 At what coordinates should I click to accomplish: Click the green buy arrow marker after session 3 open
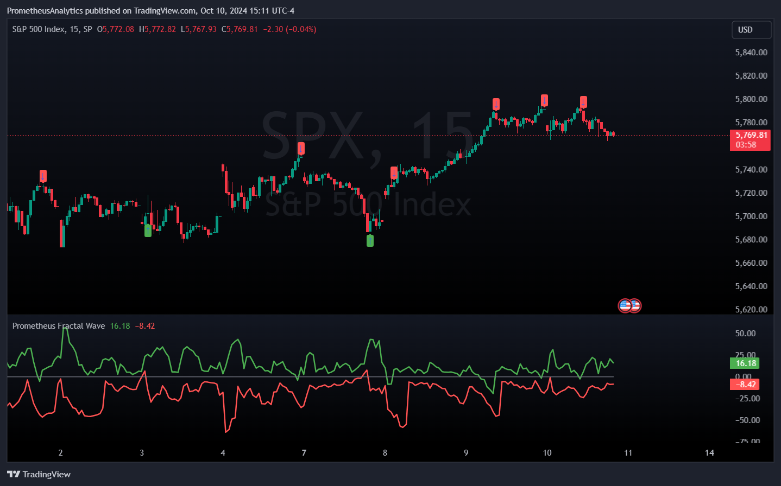click(x=148, y=231)
